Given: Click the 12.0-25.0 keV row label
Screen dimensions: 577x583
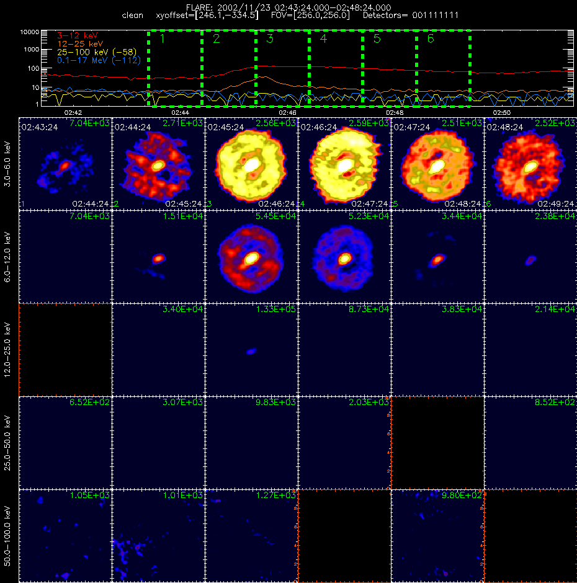Looking at the screenshot, I should [x=7, y=350].
